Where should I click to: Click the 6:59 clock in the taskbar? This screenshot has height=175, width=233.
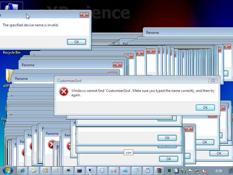click(219, 171)
